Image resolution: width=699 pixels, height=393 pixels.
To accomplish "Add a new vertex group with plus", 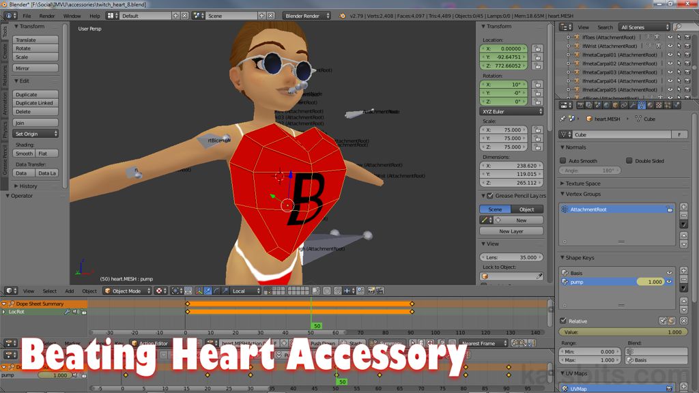I will (684, 207).
